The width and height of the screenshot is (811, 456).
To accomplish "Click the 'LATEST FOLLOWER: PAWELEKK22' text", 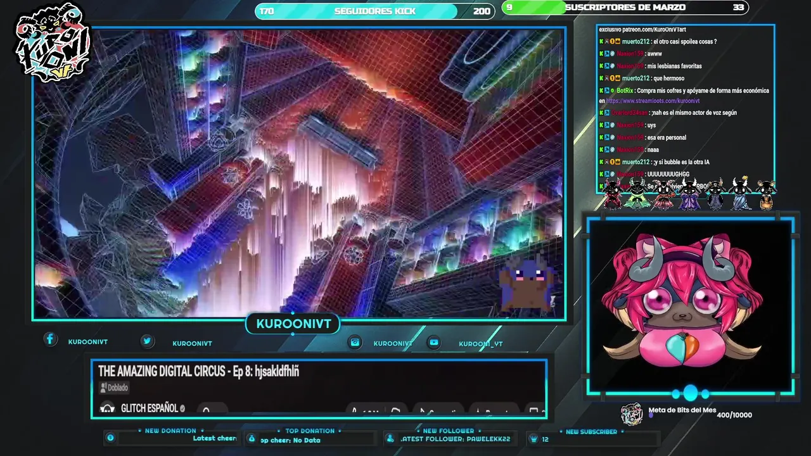I will (x=454, y=439).
